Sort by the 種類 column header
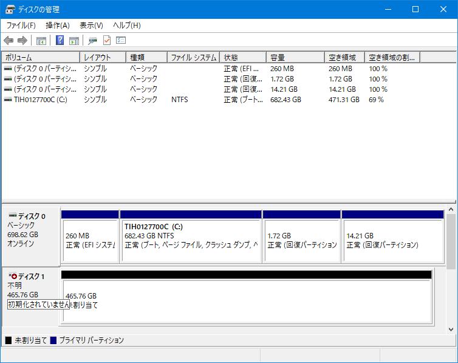 click(x=146, y=57)
